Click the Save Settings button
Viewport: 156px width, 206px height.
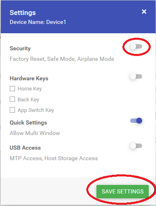coord(122,191)
